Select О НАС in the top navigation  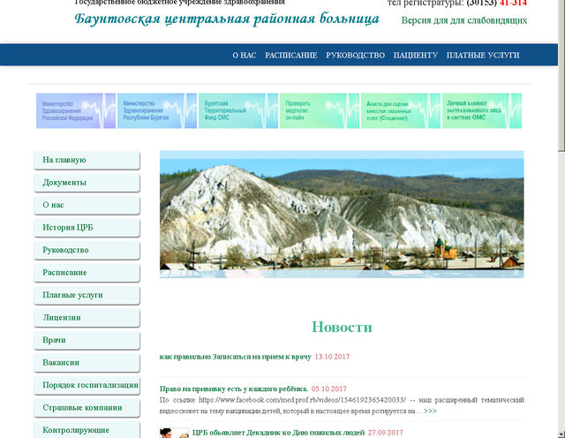[245, 55]
